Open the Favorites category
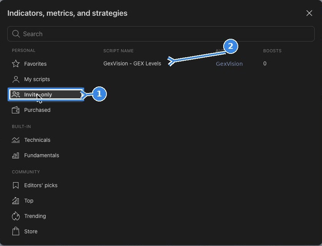Screen dimensions: 322x246 click(x=46, y=64)
